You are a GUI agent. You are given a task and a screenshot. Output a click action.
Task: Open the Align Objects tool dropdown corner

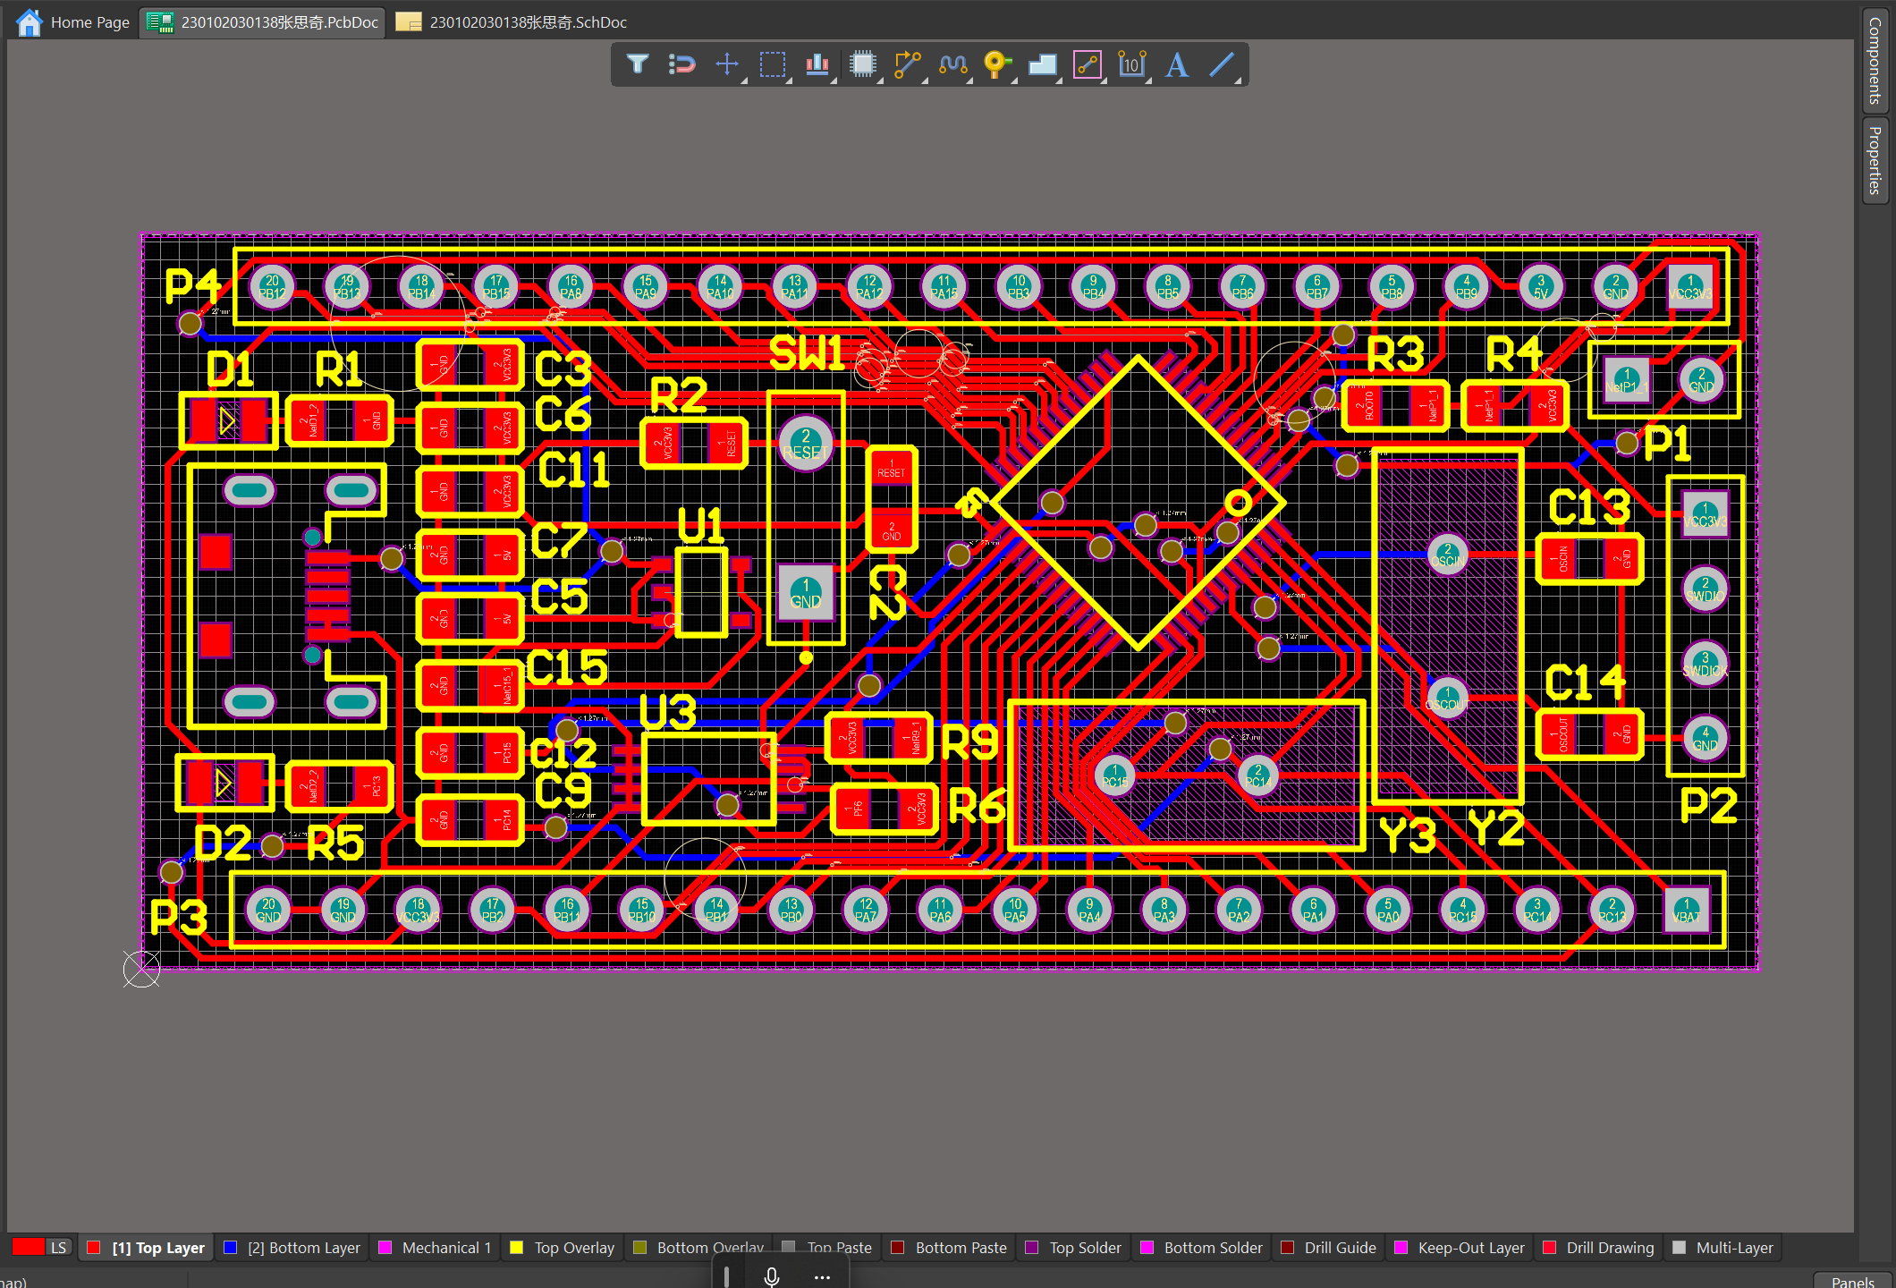pos(834,81)
